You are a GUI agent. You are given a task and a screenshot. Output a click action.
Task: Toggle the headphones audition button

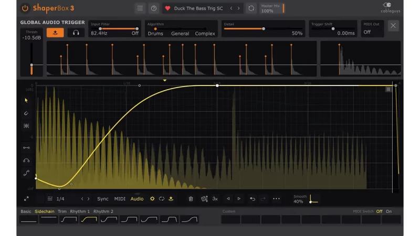pos(76,33)
